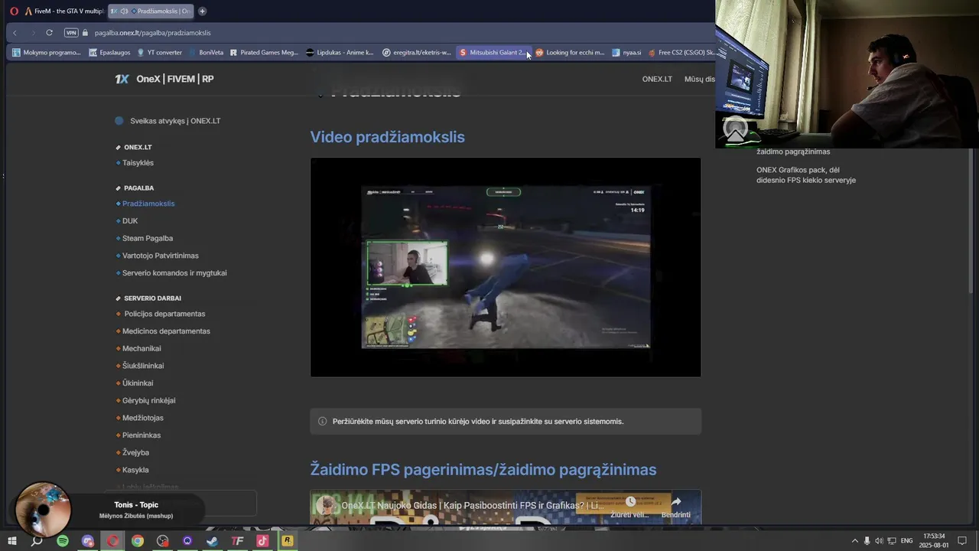Open Vartotojo Patvirtinimas sidebar item
Screen dimensions: 979x551
[161, 256]
